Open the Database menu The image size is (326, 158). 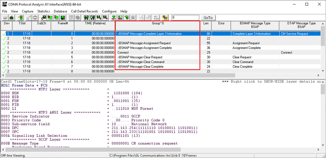tap(61, 11)
